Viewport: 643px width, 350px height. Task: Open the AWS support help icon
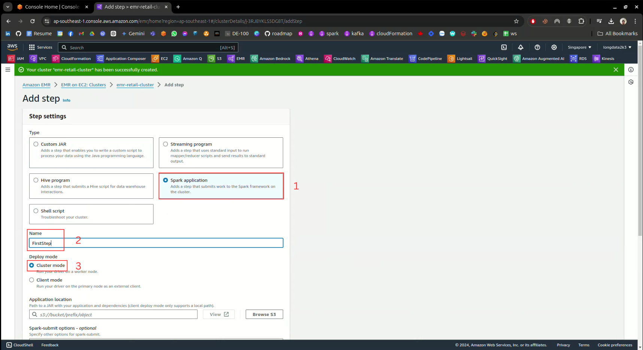pyautogui.click(x=537, y=47)
